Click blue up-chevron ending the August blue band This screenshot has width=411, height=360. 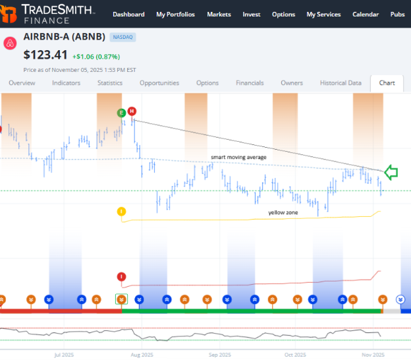click(x=167, y=299)
